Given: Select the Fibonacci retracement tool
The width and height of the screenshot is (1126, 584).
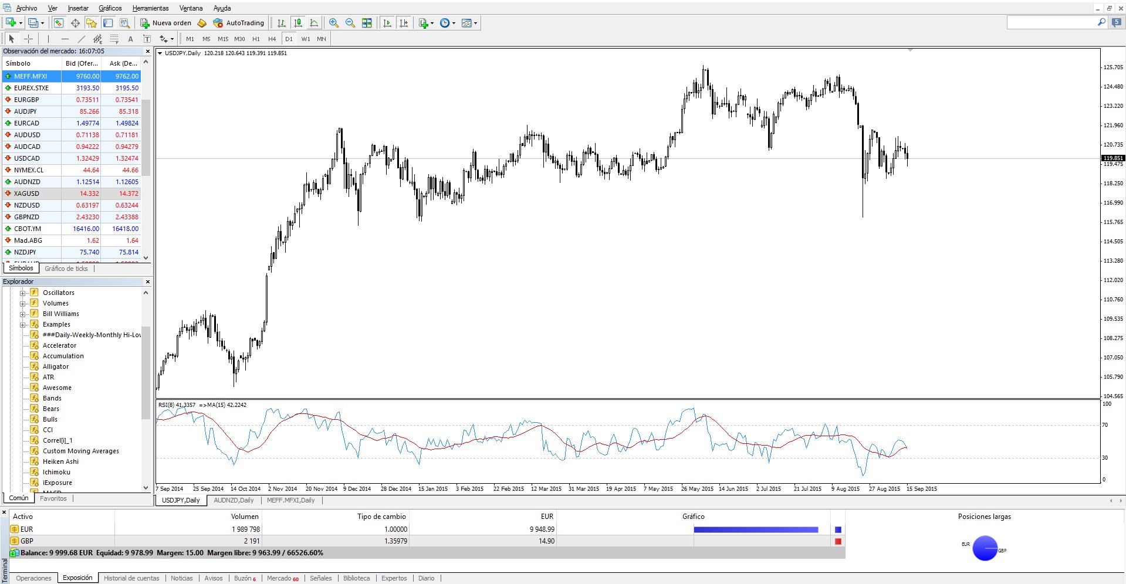Looking at the screenshot, I should click(114, 39).
